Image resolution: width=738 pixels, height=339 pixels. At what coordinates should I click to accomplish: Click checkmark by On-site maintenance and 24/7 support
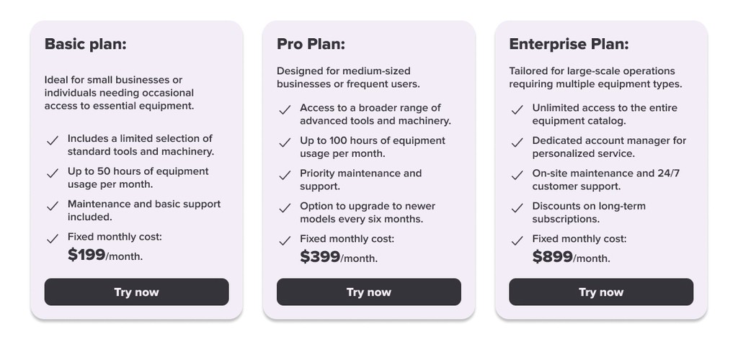(x=517, y=176)
